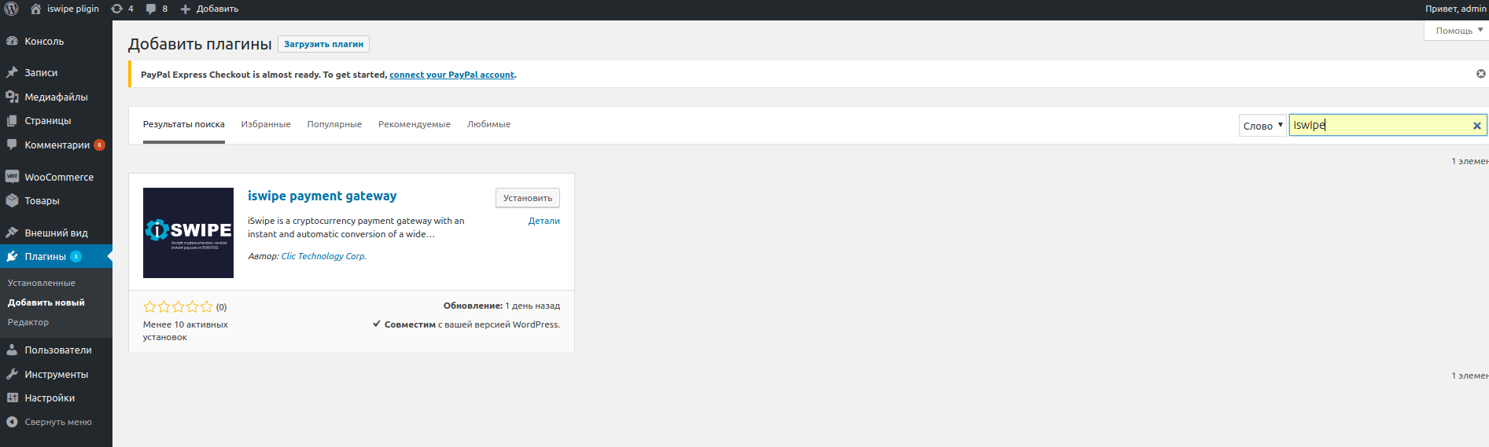This screenshot has width=1489, height=447.
Task: Click the Товары box icon
Action: click(12, 200)
